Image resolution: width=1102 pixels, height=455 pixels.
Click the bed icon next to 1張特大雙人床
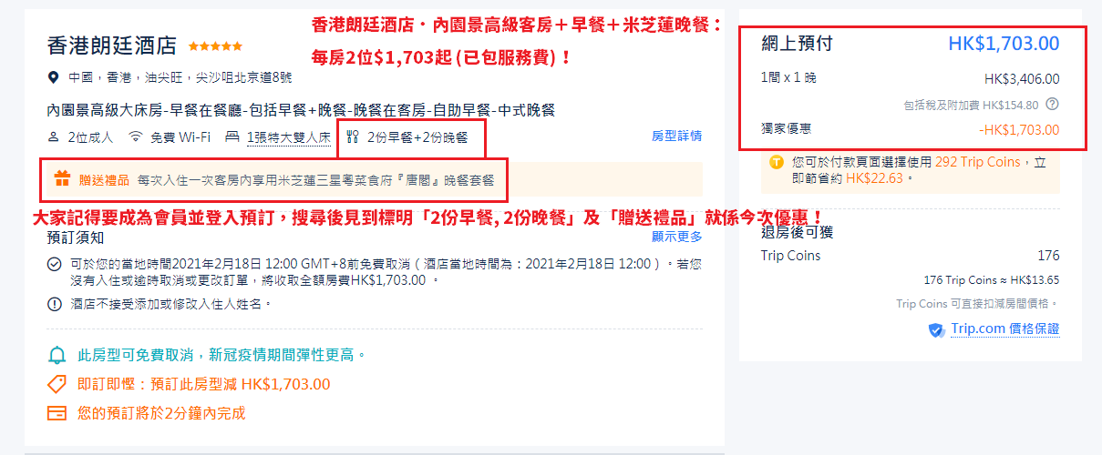pos(232,137)
